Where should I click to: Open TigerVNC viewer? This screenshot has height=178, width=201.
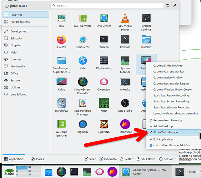pyautogui.click(x=104, y=127)
